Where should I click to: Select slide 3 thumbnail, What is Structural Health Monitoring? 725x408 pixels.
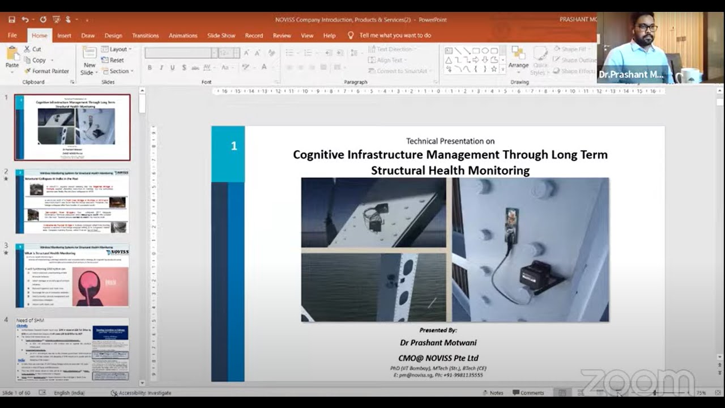coord(72,276)
